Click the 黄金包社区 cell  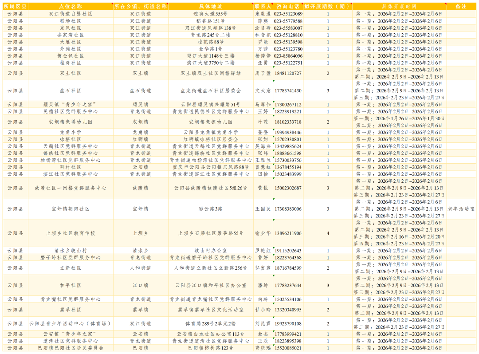tap(71, 56)
